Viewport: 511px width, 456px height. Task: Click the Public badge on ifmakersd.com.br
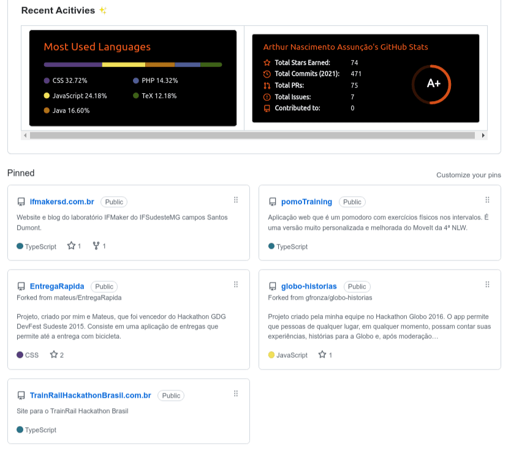click(114, 202)
